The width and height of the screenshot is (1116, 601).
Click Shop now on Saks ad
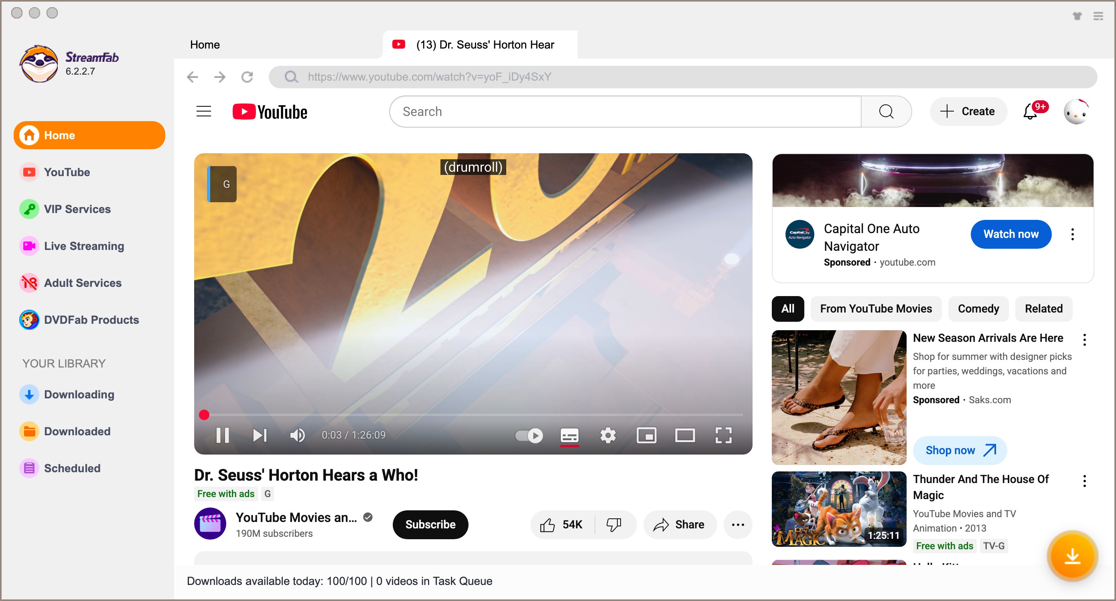(x=960, y=451)
